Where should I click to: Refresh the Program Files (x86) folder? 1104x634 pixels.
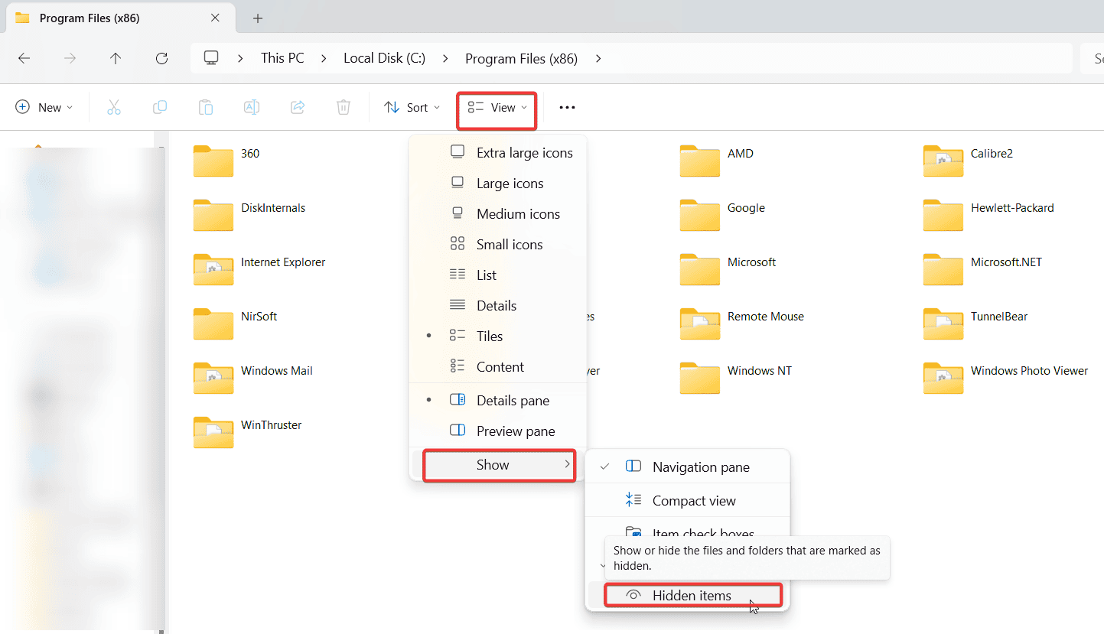click(x=161, y=58)
